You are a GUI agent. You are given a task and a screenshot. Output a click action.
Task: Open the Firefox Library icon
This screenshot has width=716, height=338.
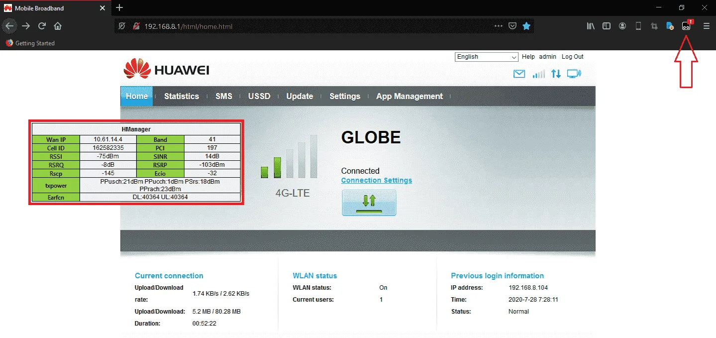pos(591,26)
